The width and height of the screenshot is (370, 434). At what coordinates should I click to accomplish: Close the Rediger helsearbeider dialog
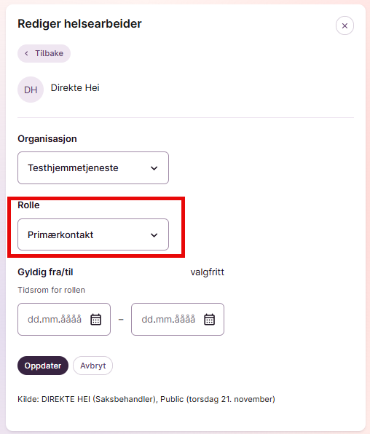click(x=345, y=25)
